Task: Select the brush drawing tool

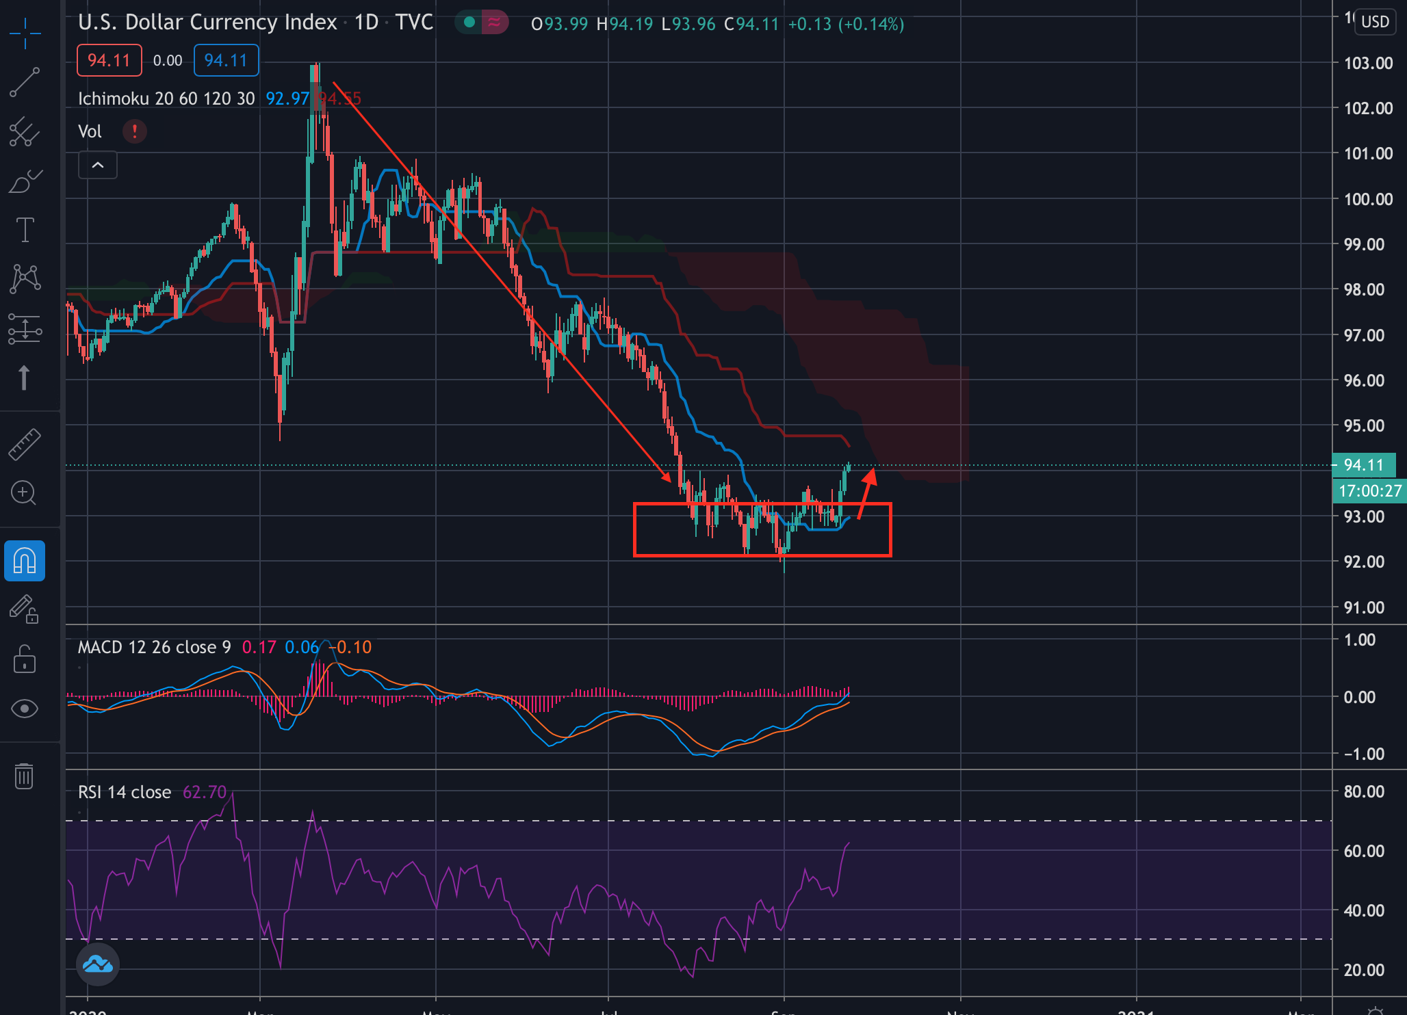Action: [x=25, y=181]
